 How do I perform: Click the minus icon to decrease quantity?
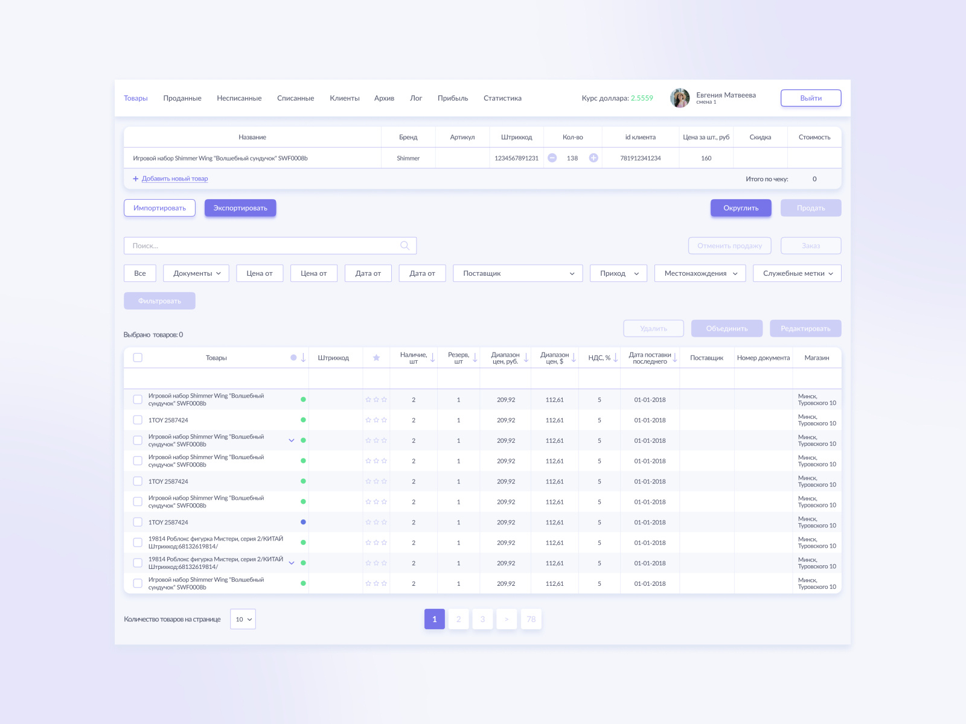click(x=552, y=157)
